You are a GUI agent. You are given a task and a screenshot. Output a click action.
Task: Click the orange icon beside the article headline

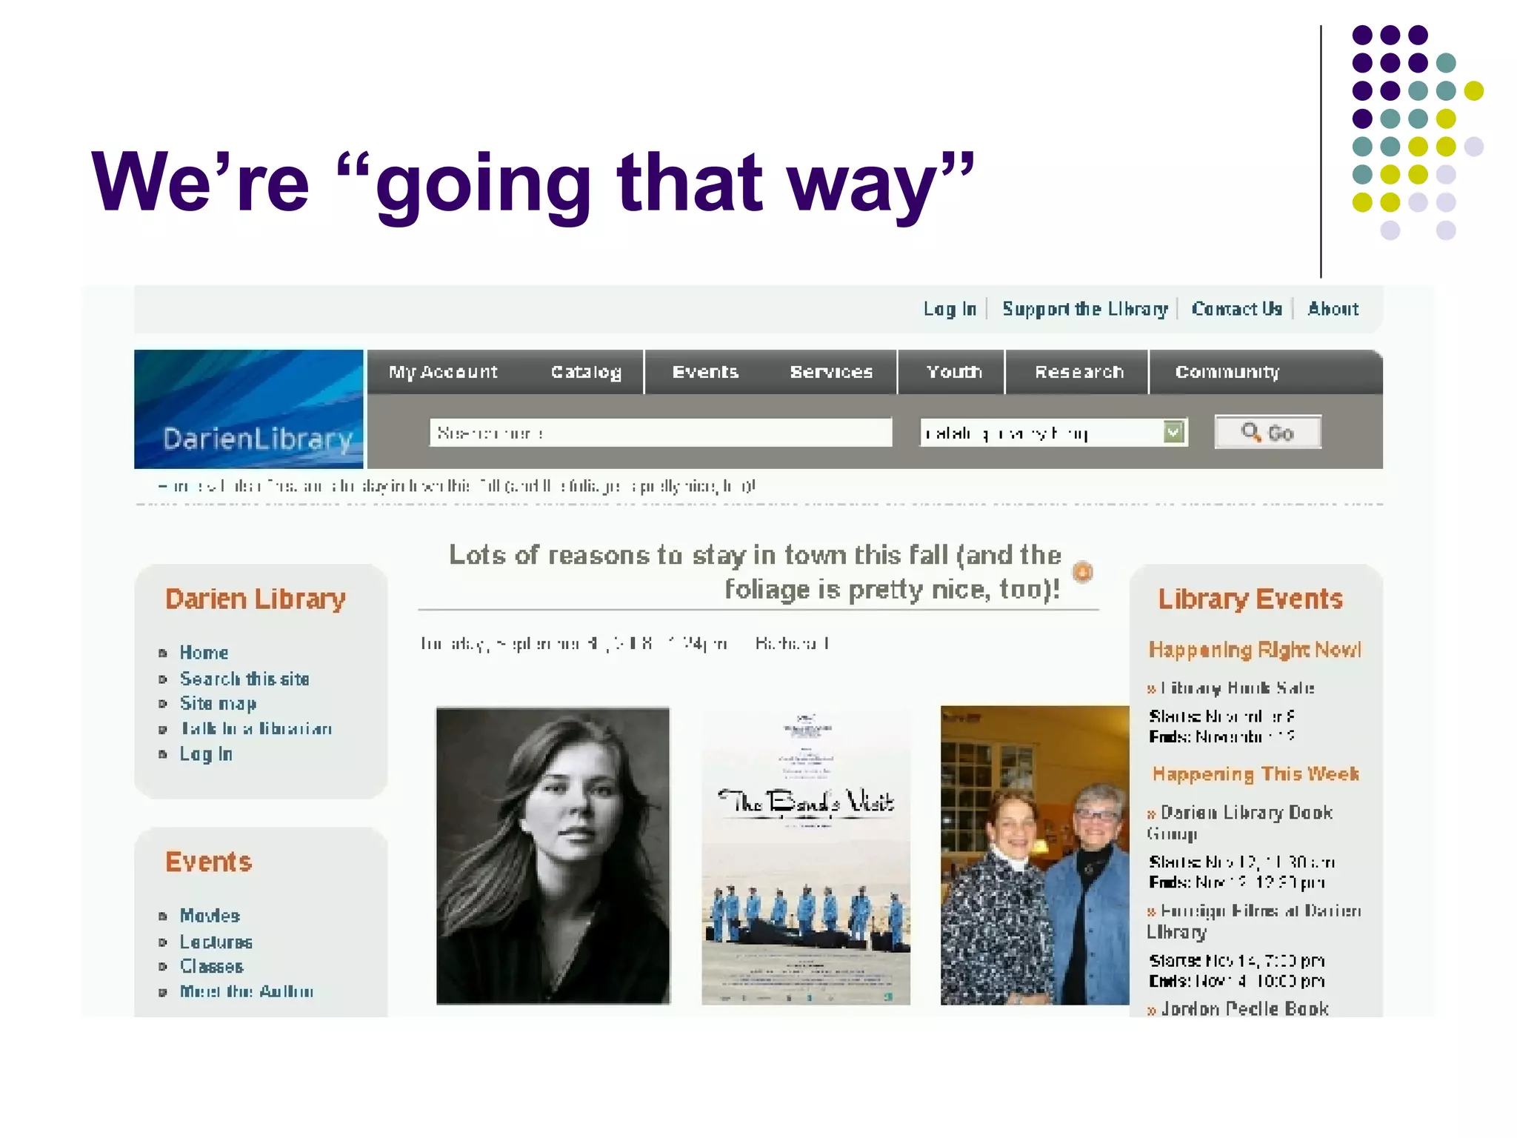1082,572
